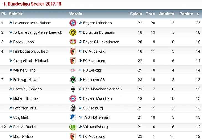
Task: Click the Bayer 04 Leverkusen crest
Action: click(72, 42)
